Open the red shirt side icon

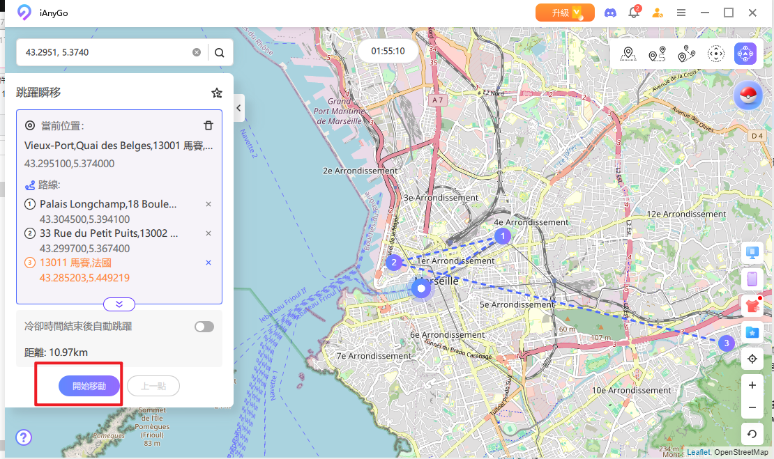[752, 306]
